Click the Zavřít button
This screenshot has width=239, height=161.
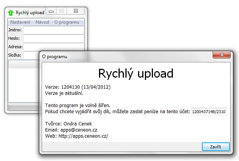pos(216,147)
